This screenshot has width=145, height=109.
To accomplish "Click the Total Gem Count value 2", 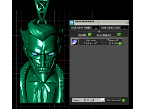I will click(125, 28).
